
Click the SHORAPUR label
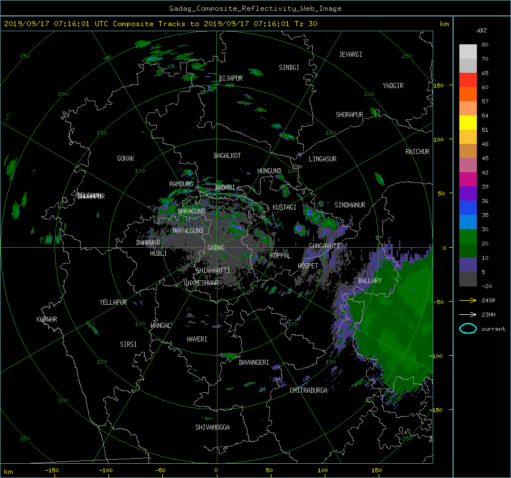[349, 115]
